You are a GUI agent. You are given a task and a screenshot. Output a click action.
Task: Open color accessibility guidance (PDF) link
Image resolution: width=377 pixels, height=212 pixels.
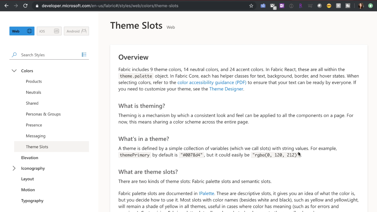click(212, 83)
